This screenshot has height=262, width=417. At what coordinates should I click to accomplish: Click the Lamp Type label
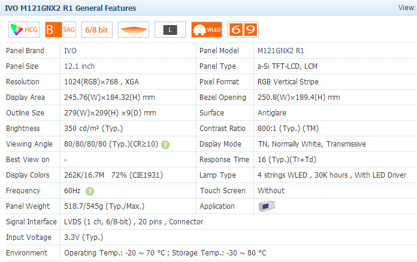coord(217,175)
